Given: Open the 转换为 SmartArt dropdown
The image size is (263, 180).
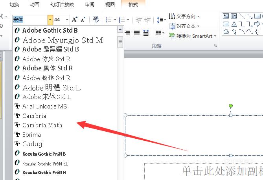Looking at the screenshot, I should (193, 36).
